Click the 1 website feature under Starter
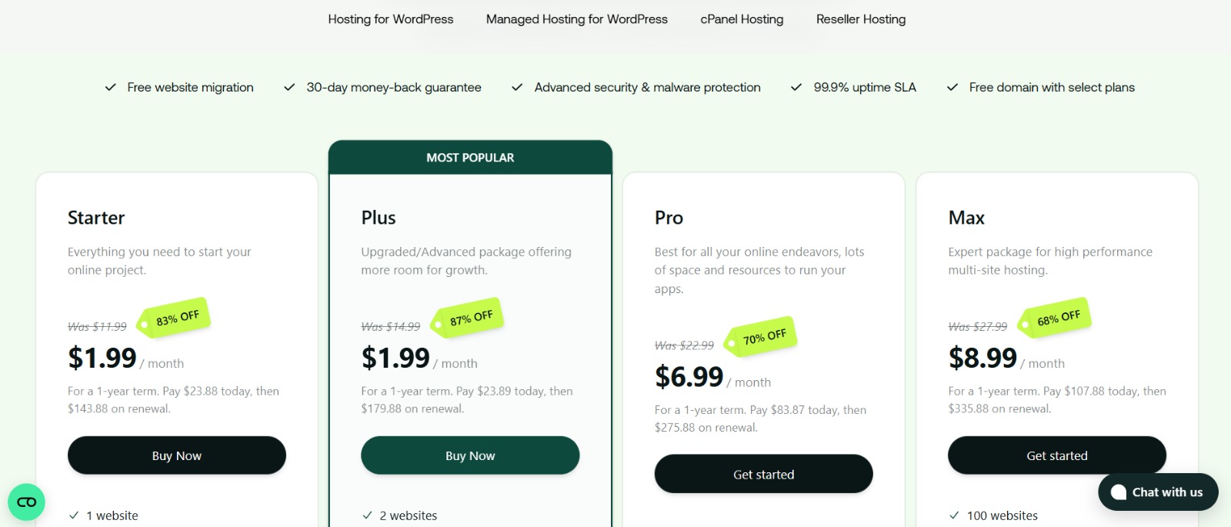1231x527 pixels. 112,515
